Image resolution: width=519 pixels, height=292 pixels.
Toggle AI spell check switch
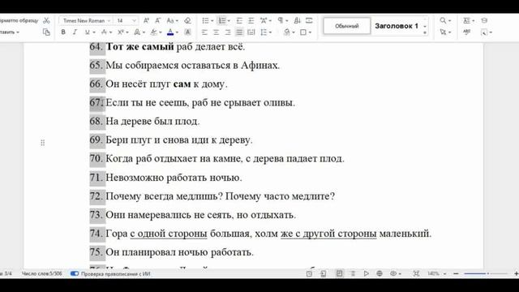click(x=75, y=273)
